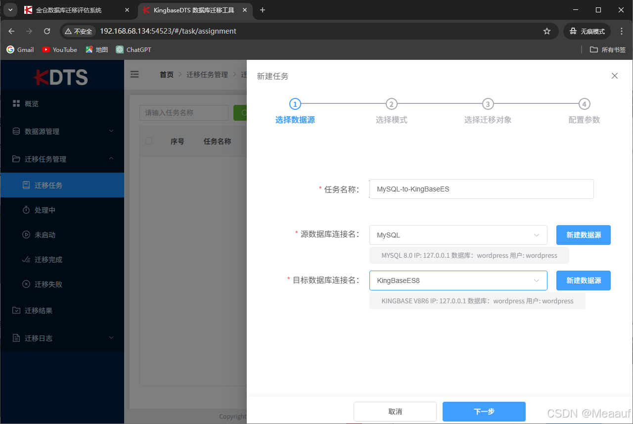Click the 迁移任务管理 breadcrumb
This screenshot has width=633, height=424.
(x=207, y=75)
